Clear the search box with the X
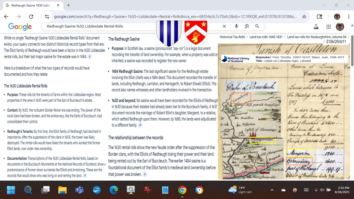 coord(224,26)
